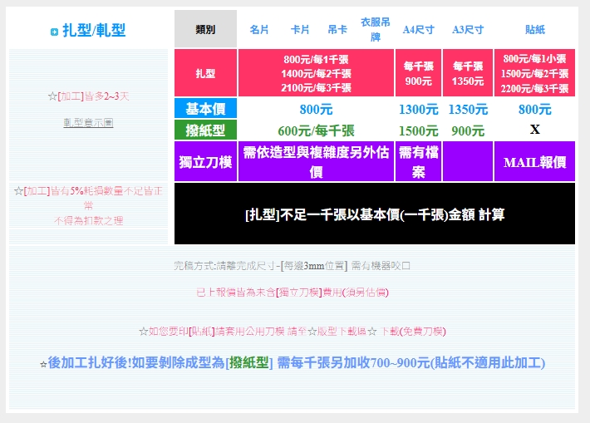Screen dimensions: 590x423
Task: Click the 1350元 basic price for A3
Action: click(x=468, y=110)
